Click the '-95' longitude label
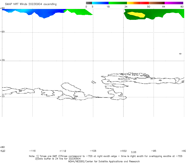The height and width of the screenshot is (163, 186). 154,151
